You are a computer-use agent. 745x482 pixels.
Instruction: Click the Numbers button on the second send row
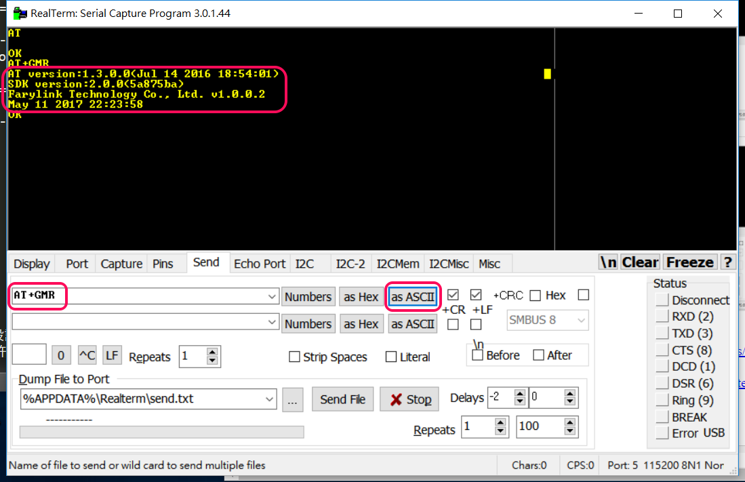point(308,323)
